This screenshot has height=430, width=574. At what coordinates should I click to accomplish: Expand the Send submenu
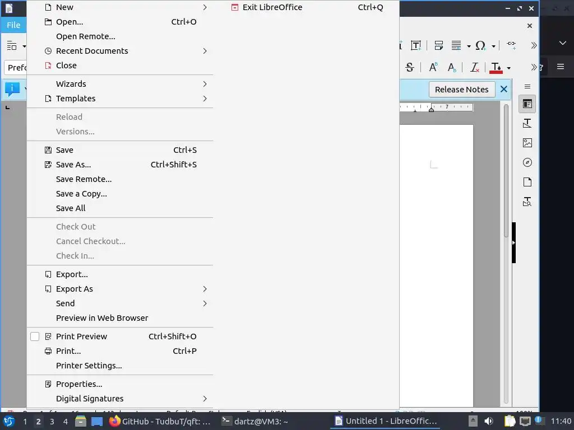click(205, 303)
